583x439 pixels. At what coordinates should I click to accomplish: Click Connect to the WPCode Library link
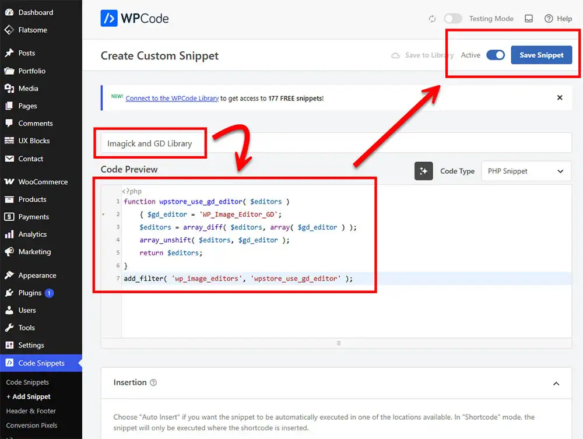coord(172,98)
